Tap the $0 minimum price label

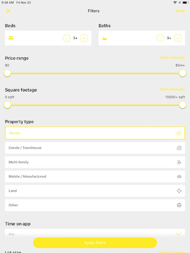(7, 65)
